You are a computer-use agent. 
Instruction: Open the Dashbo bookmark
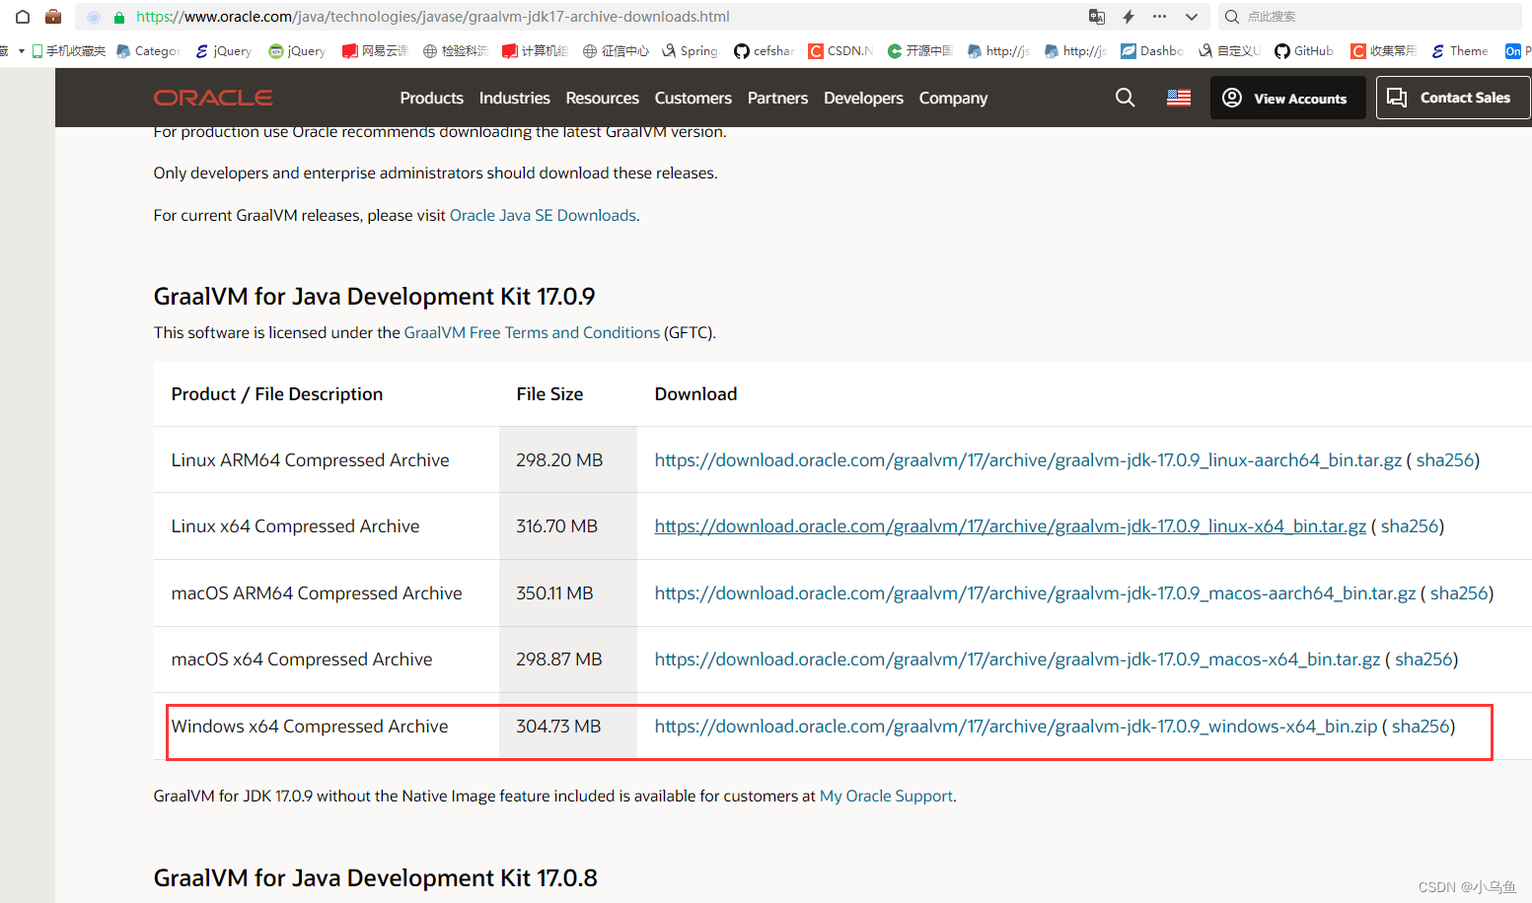click(x=1151, y=51)
